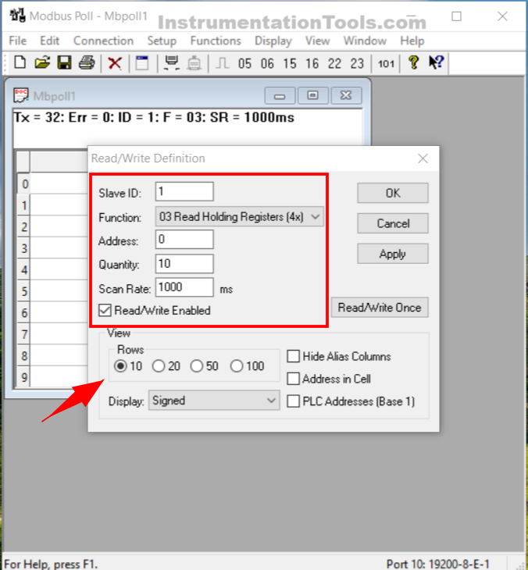This screenshot has height=570, width=528.
Task: Select row 5 header in Mbpoll1 grid
Action: pos(24,291)
